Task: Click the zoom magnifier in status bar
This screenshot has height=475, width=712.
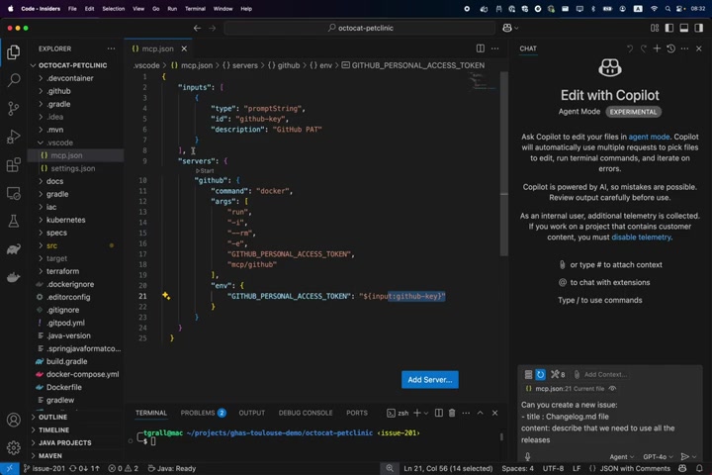Action: pyautogui.click(x=390, y=468)
